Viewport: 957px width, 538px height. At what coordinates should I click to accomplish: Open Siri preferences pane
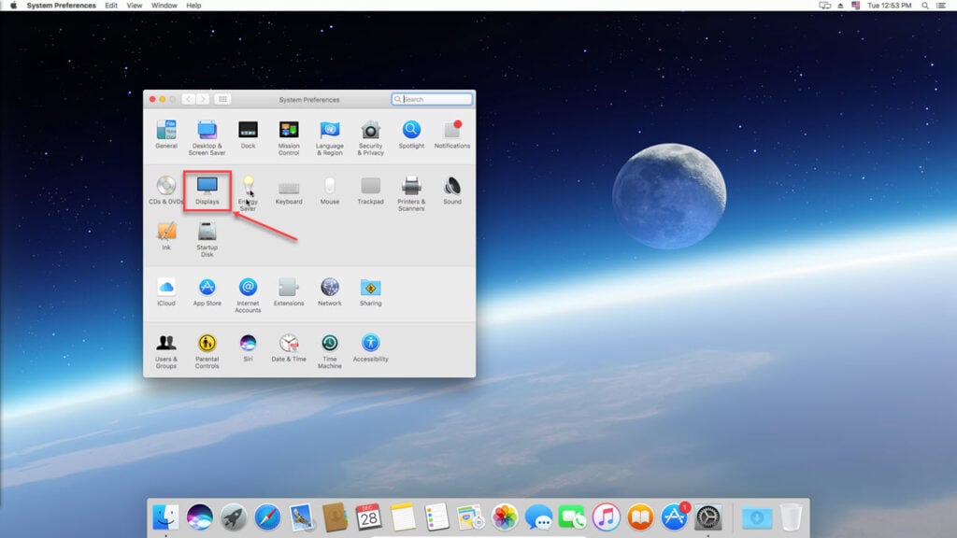[248, 347]
